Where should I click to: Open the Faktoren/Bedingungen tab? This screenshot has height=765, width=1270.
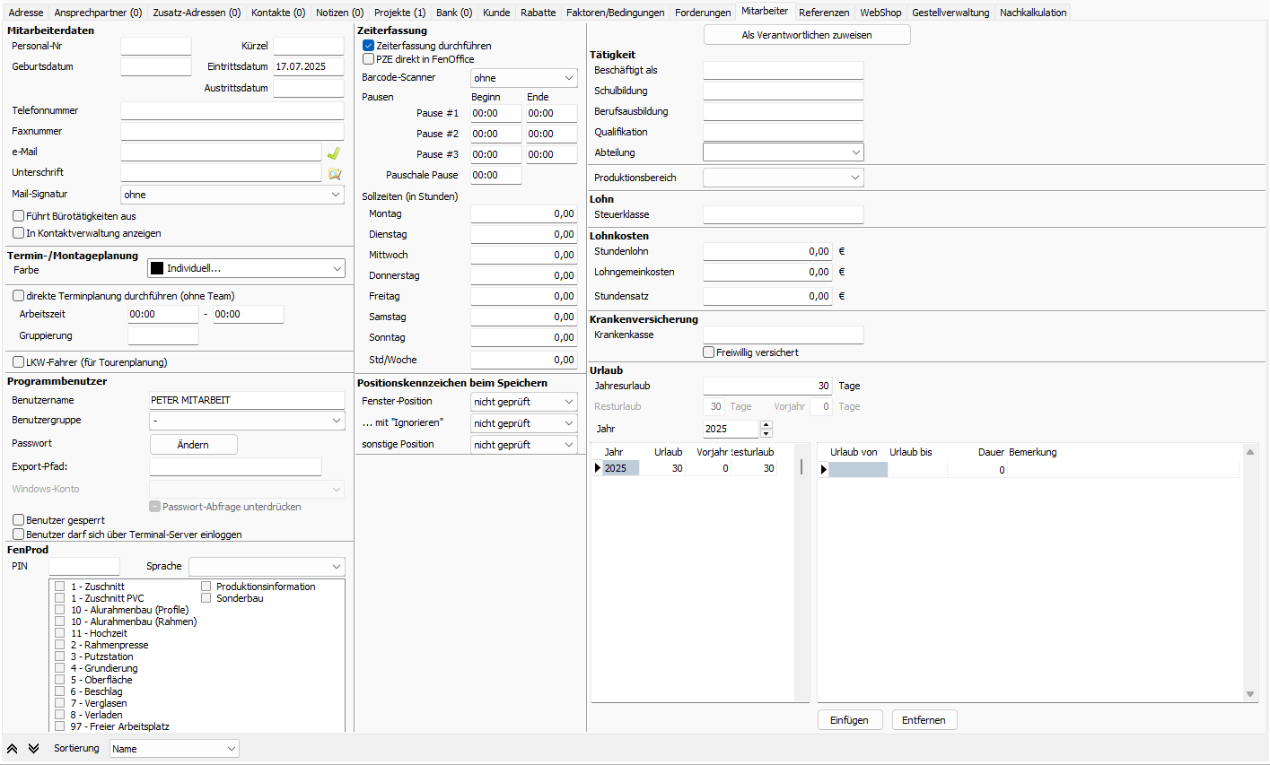point(615,13)
